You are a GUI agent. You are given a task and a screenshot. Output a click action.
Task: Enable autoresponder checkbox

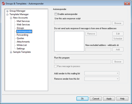(x=56, y=14)
